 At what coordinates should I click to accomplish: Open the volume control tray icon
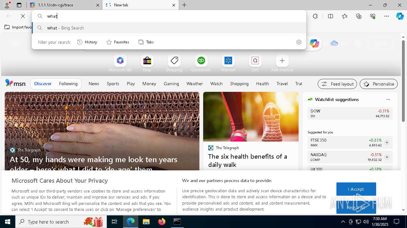(366, 222)
